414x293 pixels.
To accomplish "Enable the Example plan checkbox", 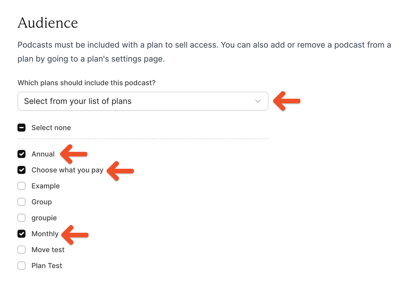I will 22,186.
